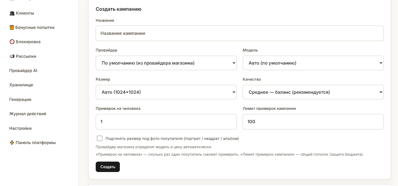Click the Качество label text

pos(252,79)
